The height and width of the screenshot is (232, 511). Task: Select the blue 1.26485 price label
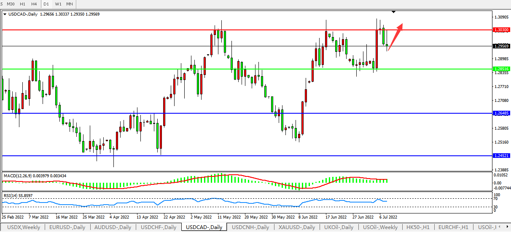tap(500, 113)
